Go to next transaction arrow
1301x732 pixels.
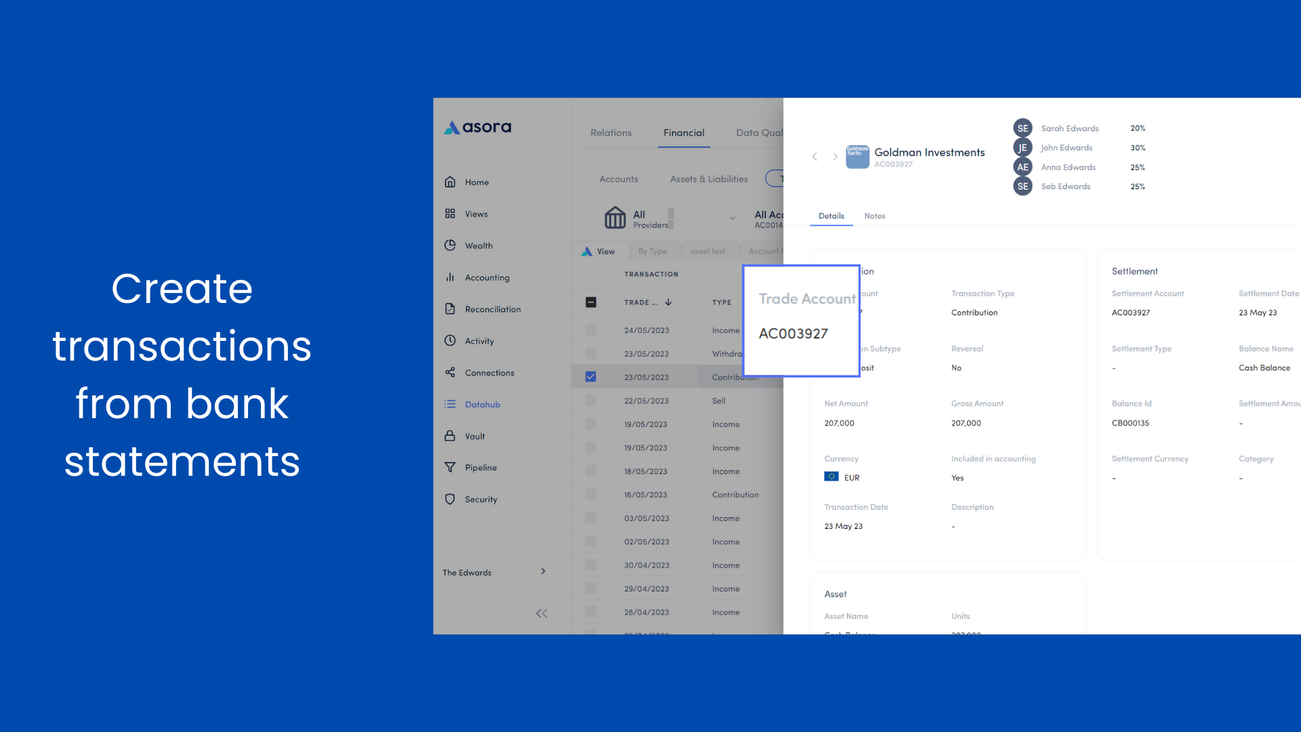(835, 157)
